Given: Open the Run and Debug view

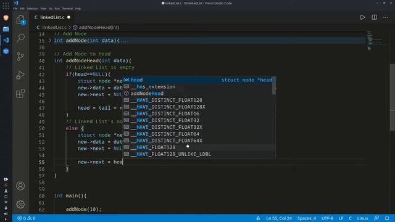Looking at the screenshot, I should 20,75.
